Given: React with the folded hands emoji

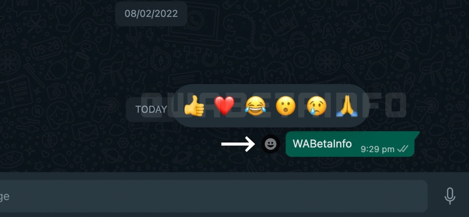Looking at the screenshot, I should (347, 106).
